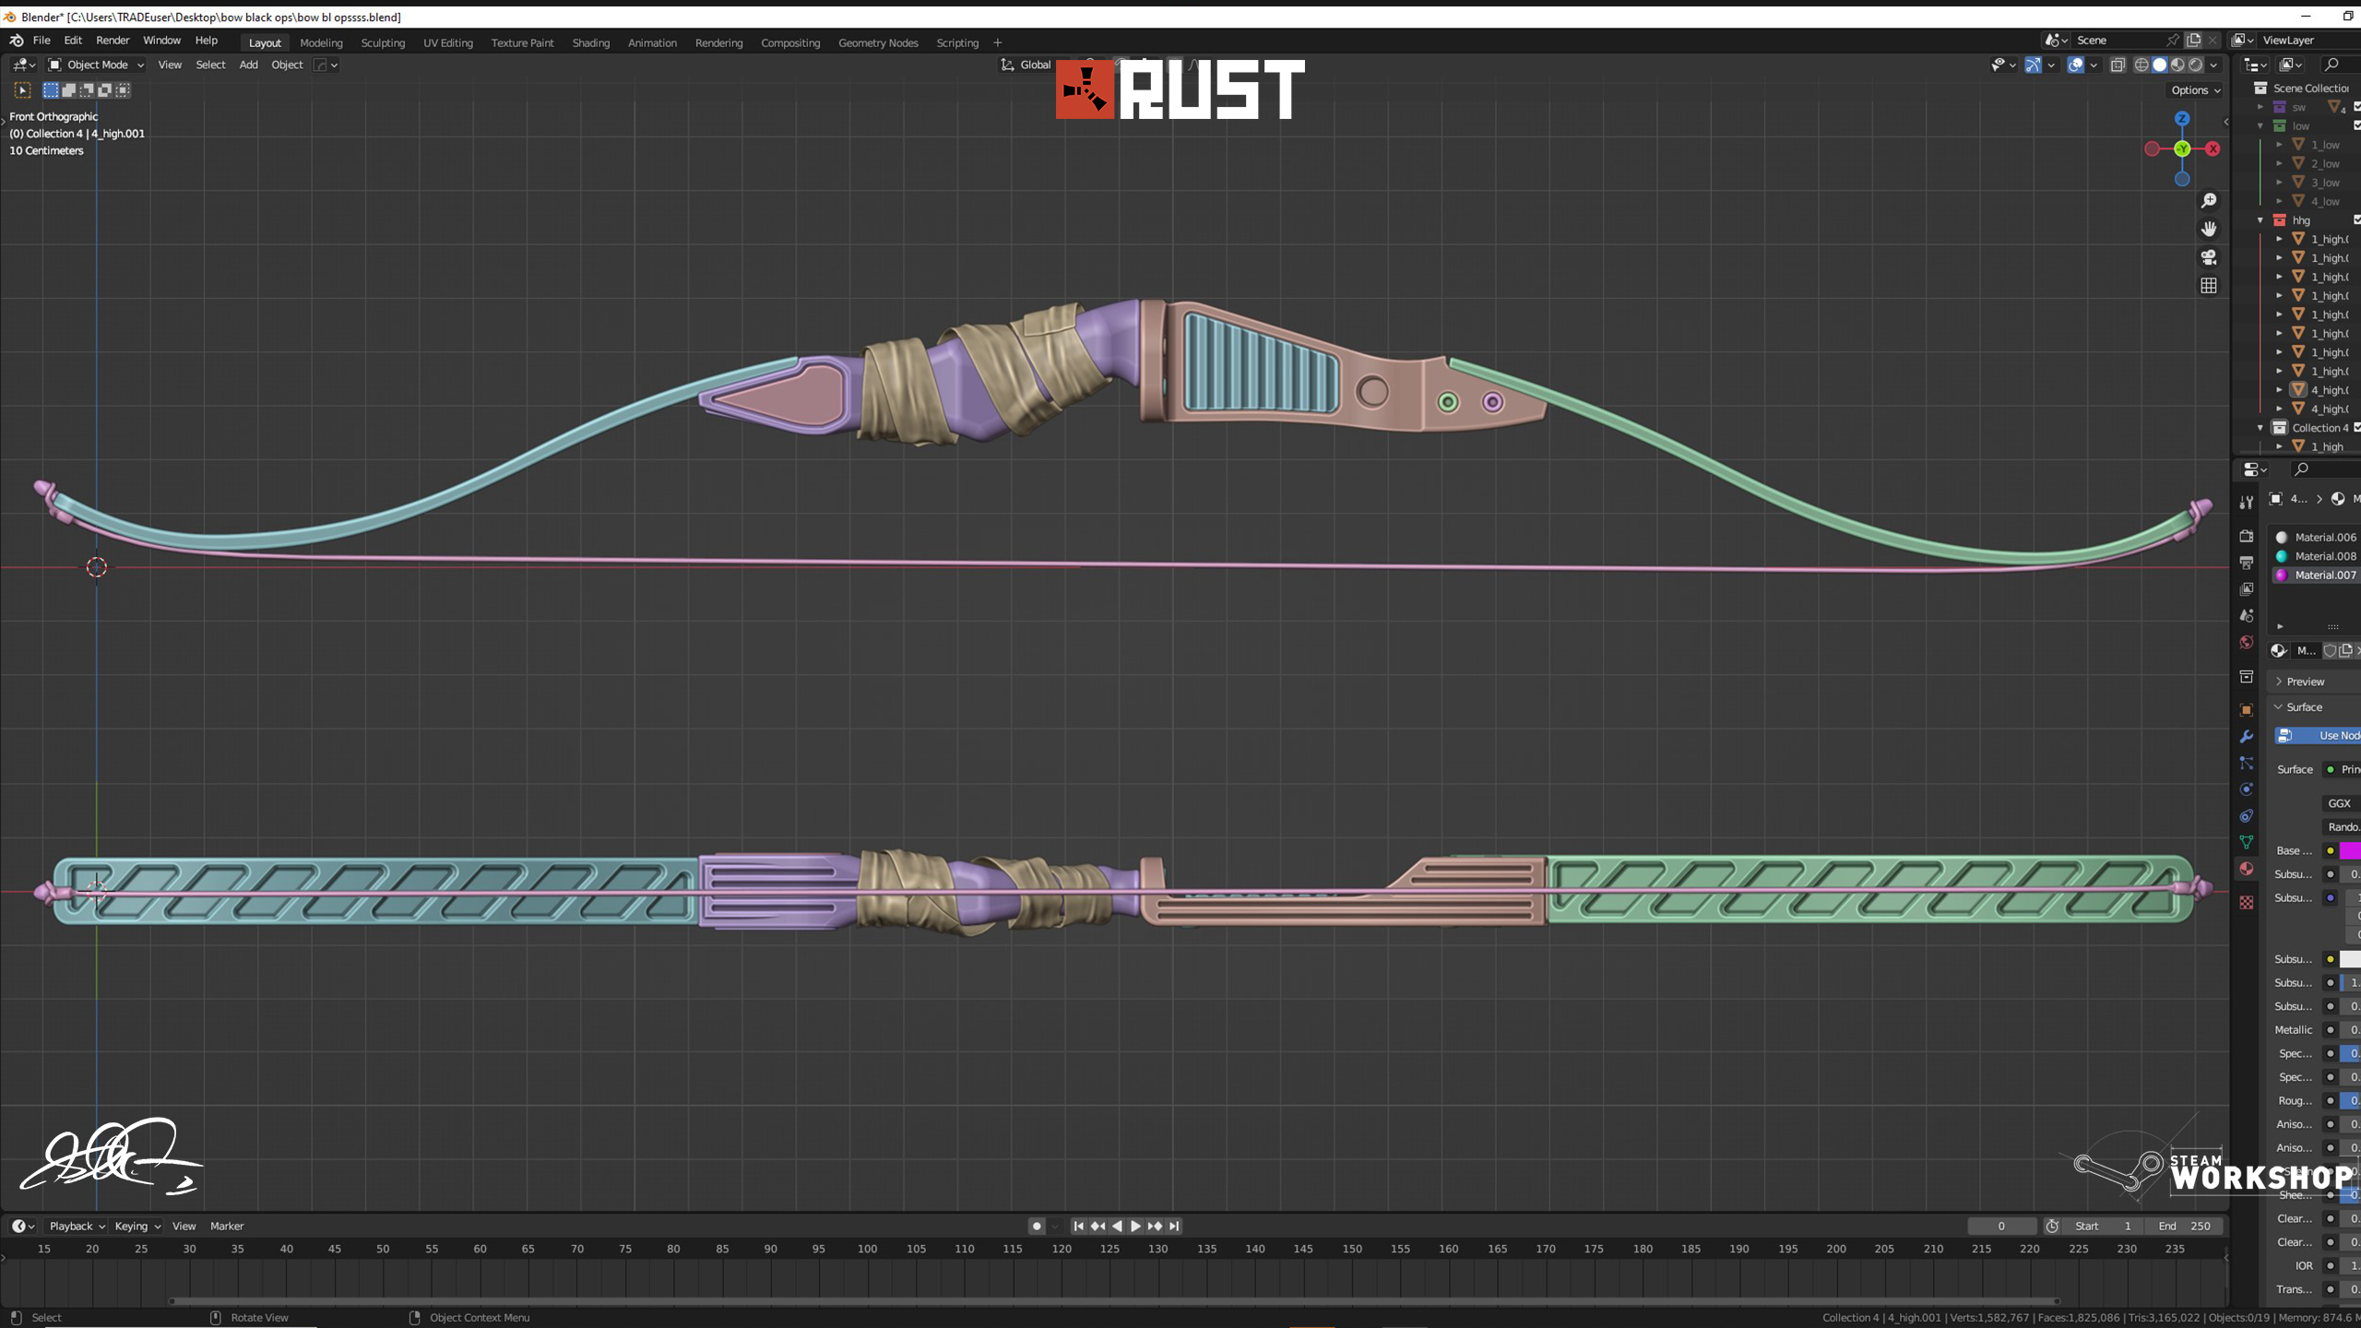Click the Add menu in viewport header
Image resolution: width=2361 pixels, height=1328 pixels.
(x=248, y=65)
